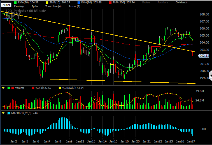Click the Jan16 date on time axis

click(125, 141)
